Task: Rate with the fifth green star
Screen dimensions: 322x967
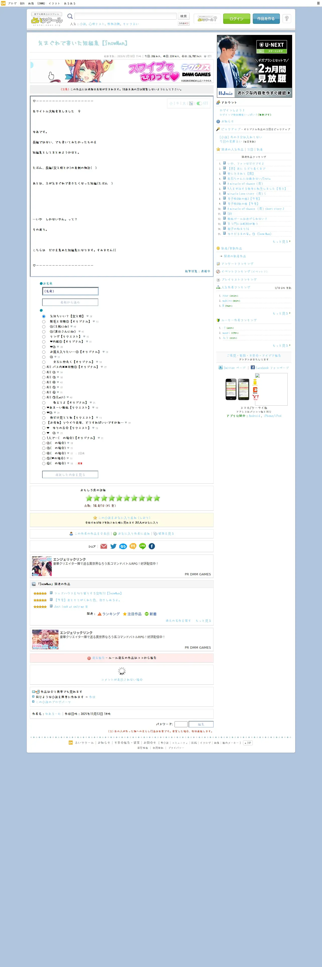Action: (119, 498)
